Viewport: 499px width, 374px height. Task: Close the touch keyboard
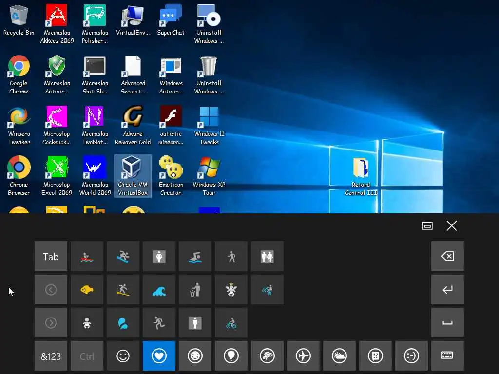point(452,226)
